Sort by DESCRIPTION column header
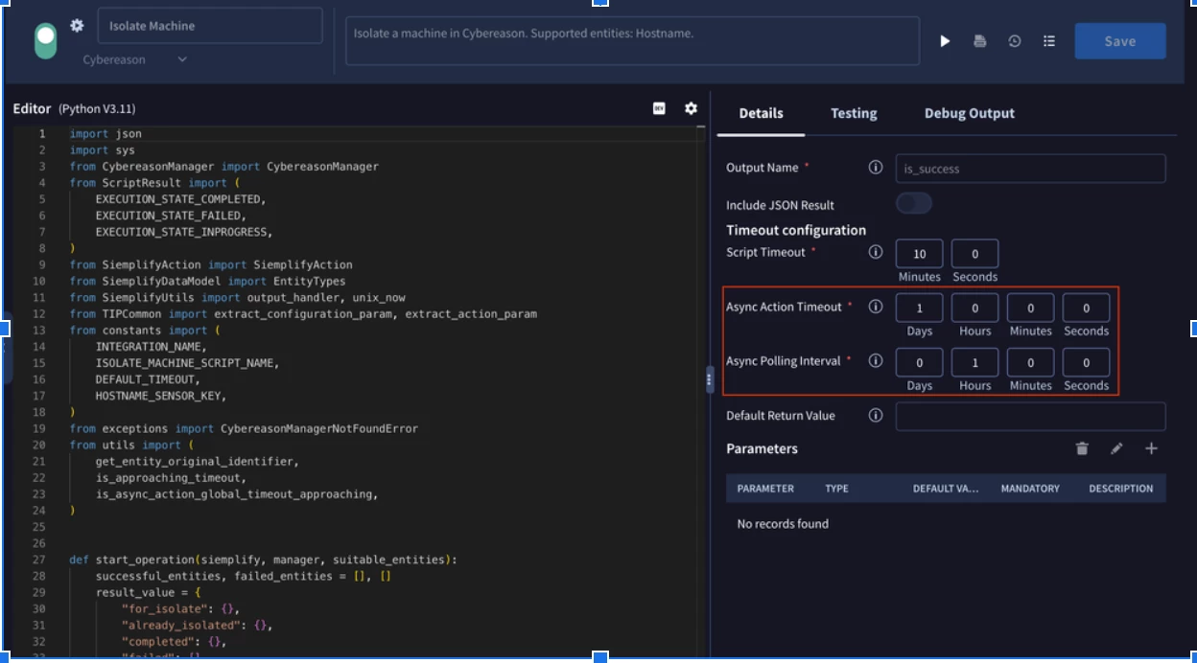The width and height of the screenshot is (1197, 663). pyautogui.click(x=1121, y=489)
